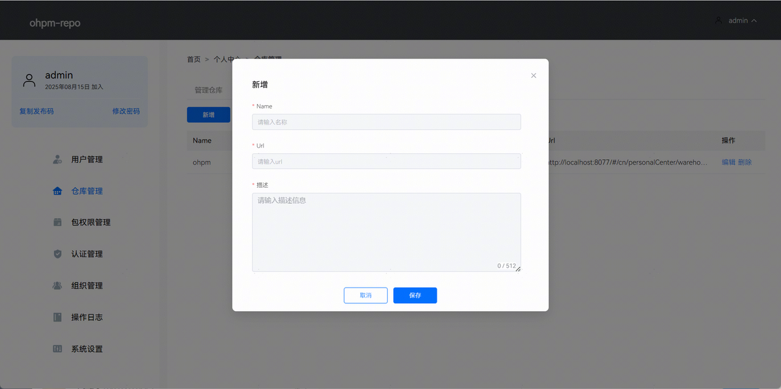
Task: Click 编辑 for the ohpm row
Action: pos(728,162)
